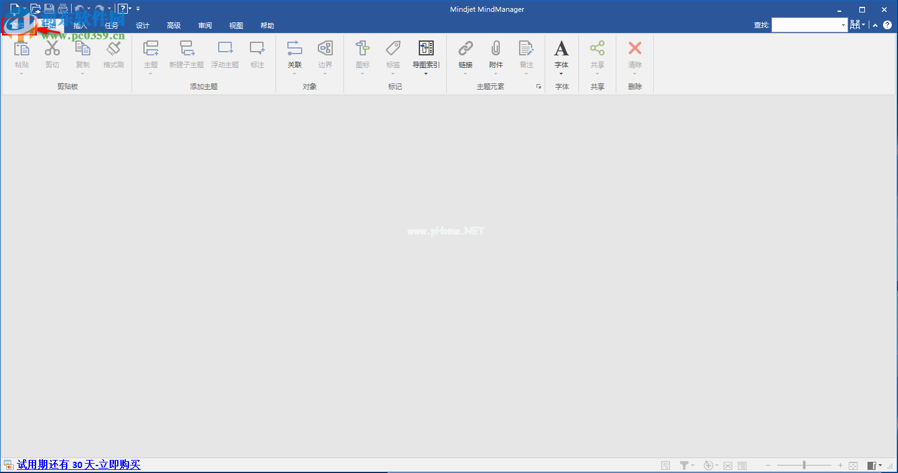Click the binoculars find icon
The height and width of the screenshot is (473, 898).
[855, 25]
